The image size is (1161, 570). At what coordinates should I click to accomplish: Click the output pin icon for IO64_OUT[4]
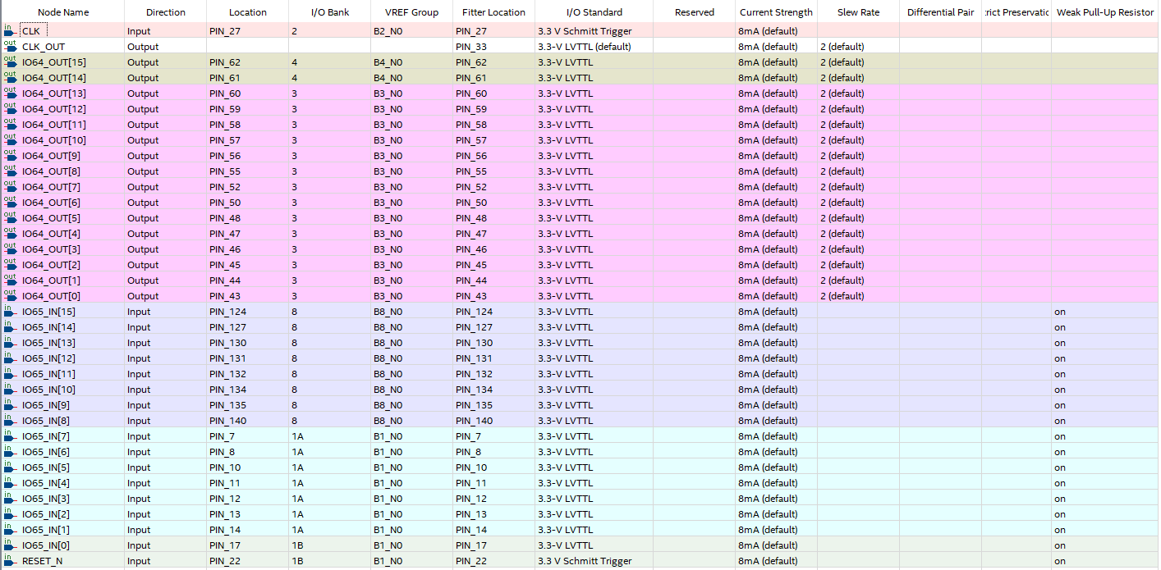[10, 233]
